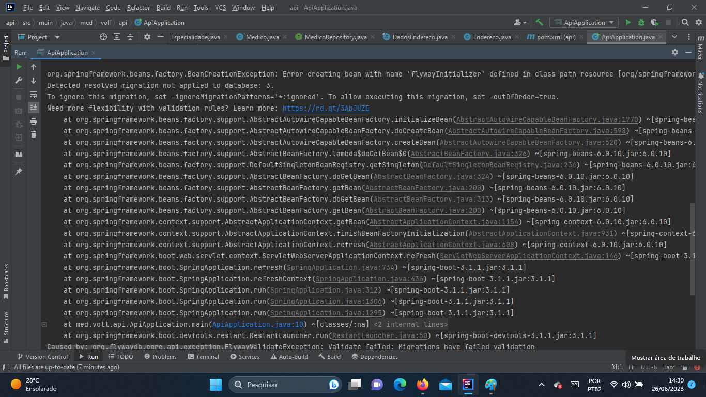706x397 pixels.
Task: Hide the Run tool window
Action: coord(688,52)
